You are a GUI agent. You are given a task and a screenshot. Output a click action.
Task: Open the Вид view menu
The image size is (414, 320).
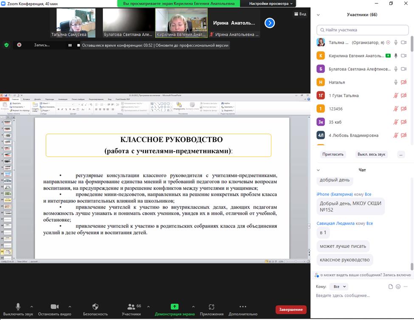301,14
